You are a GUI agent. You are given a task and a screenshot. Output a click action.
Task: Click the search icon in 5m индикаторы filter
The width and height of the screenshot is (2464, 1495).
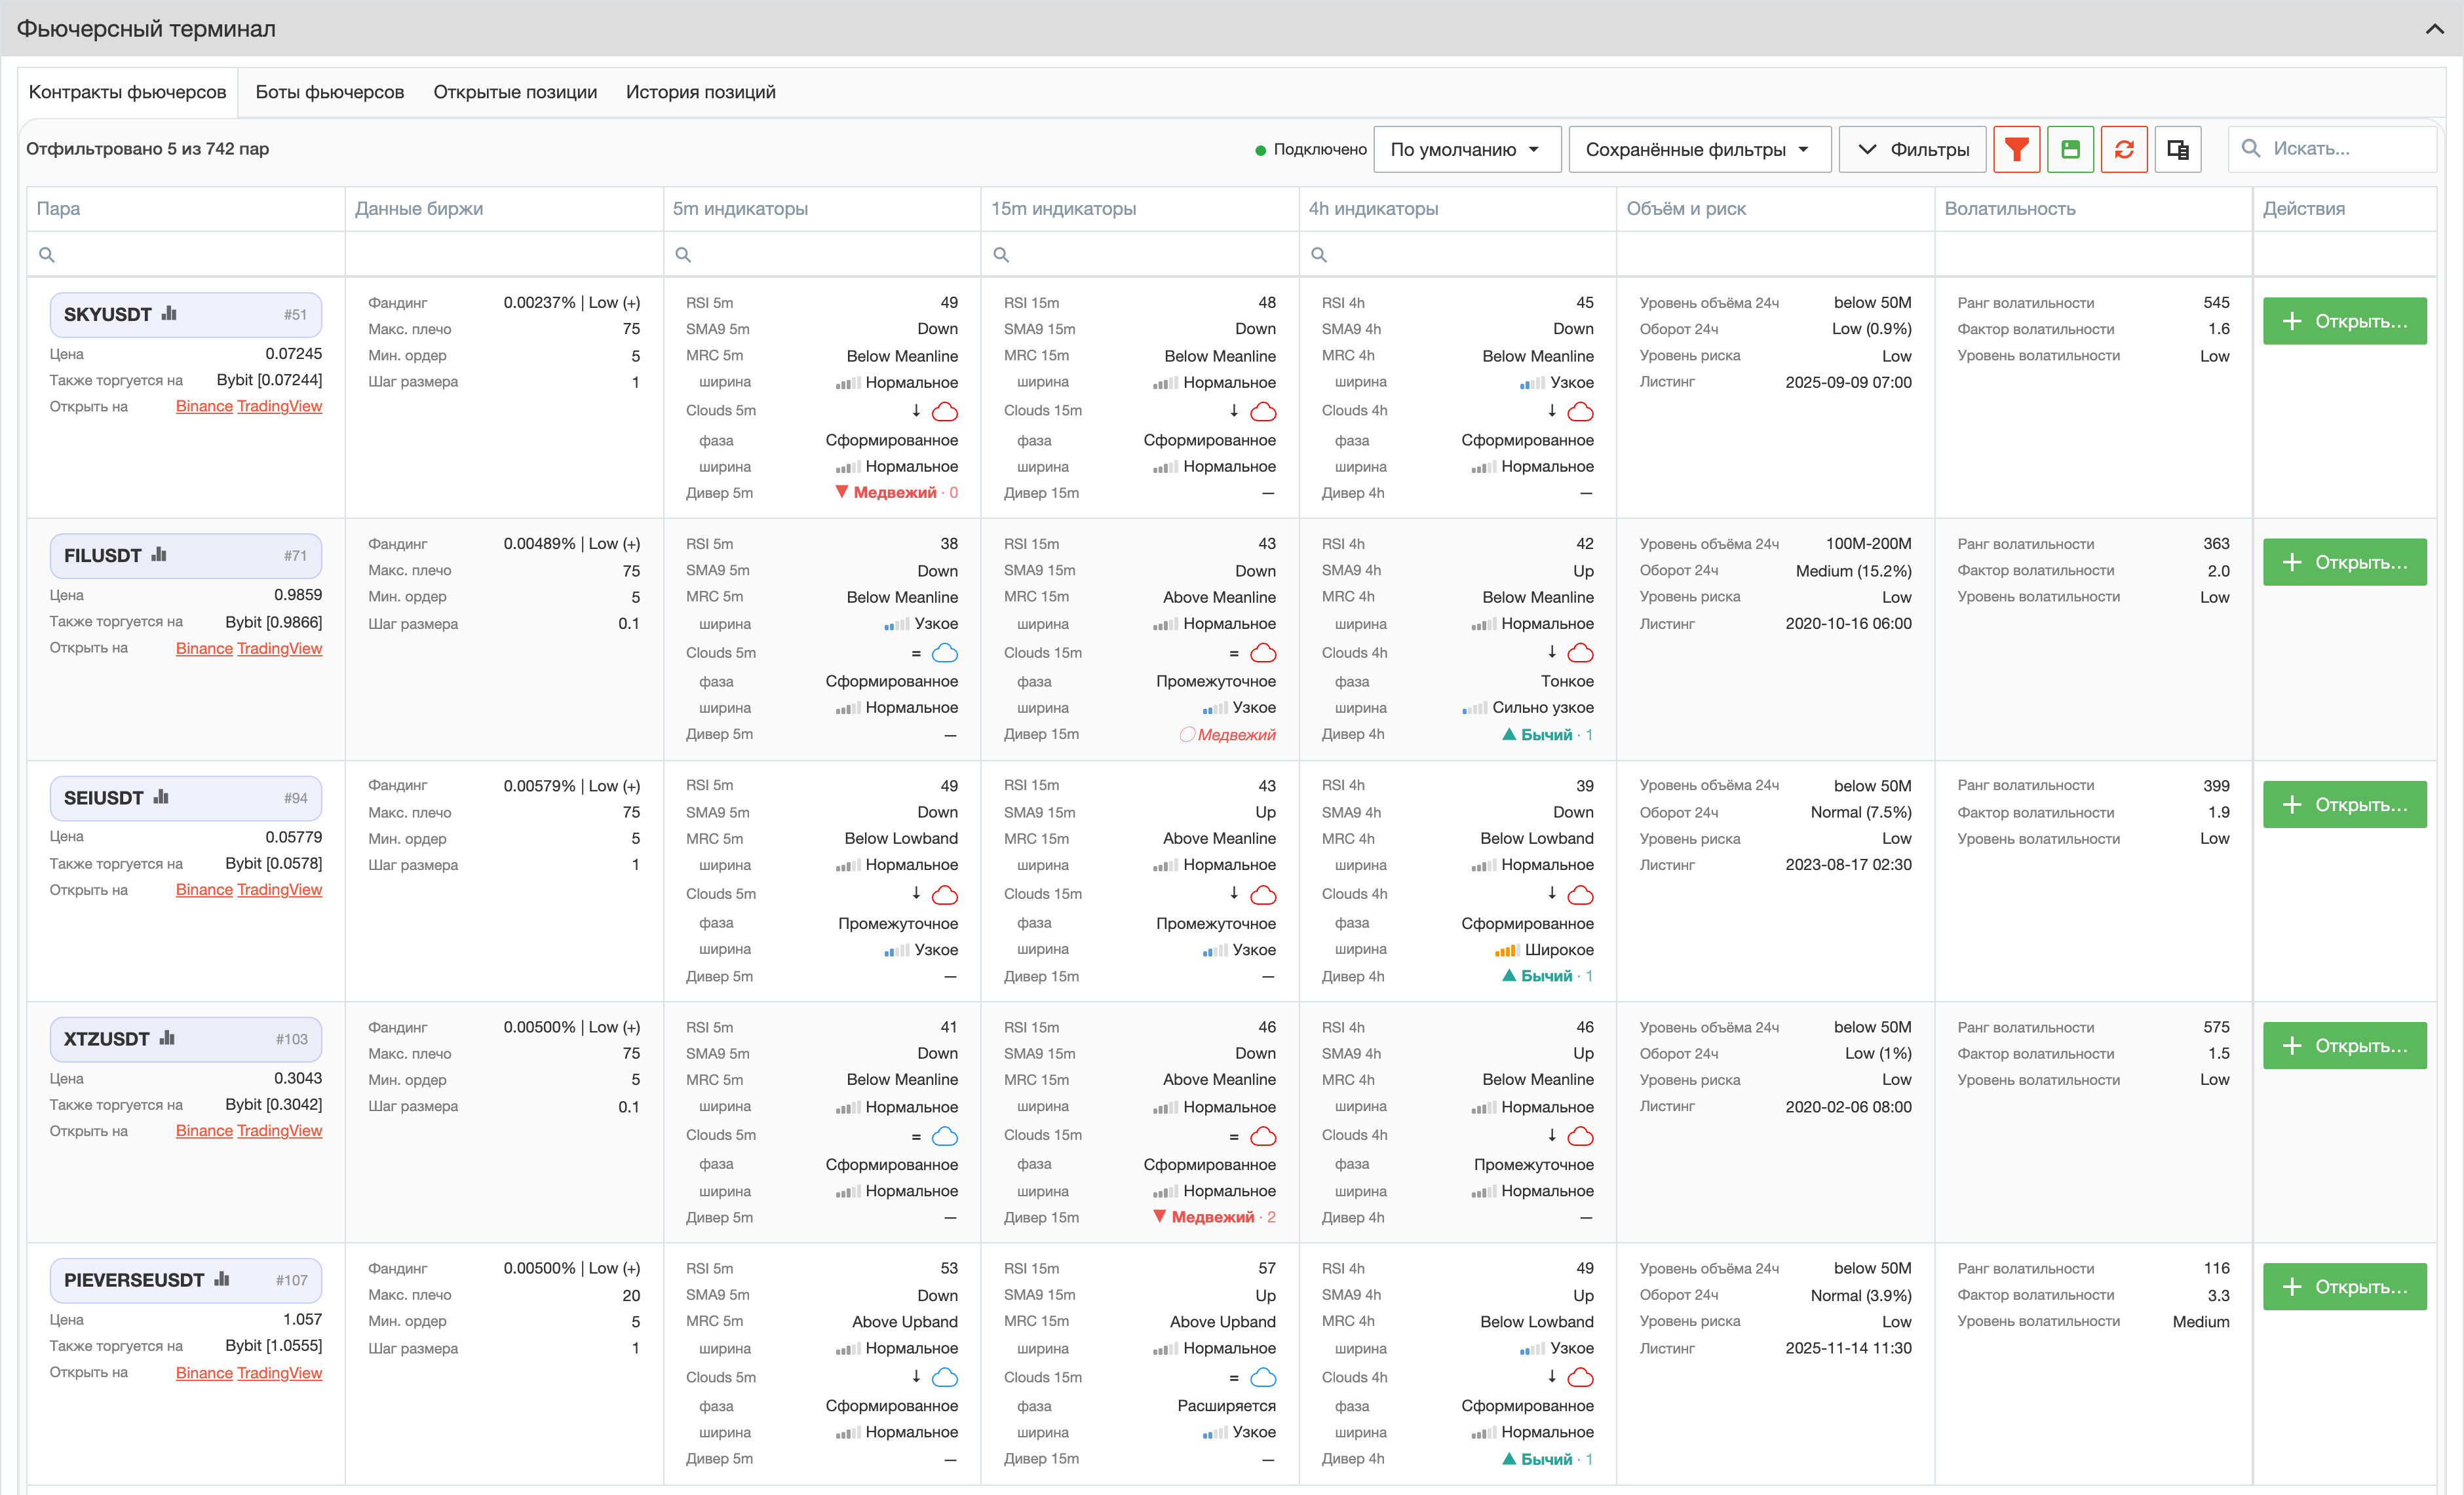pos(683,255)
